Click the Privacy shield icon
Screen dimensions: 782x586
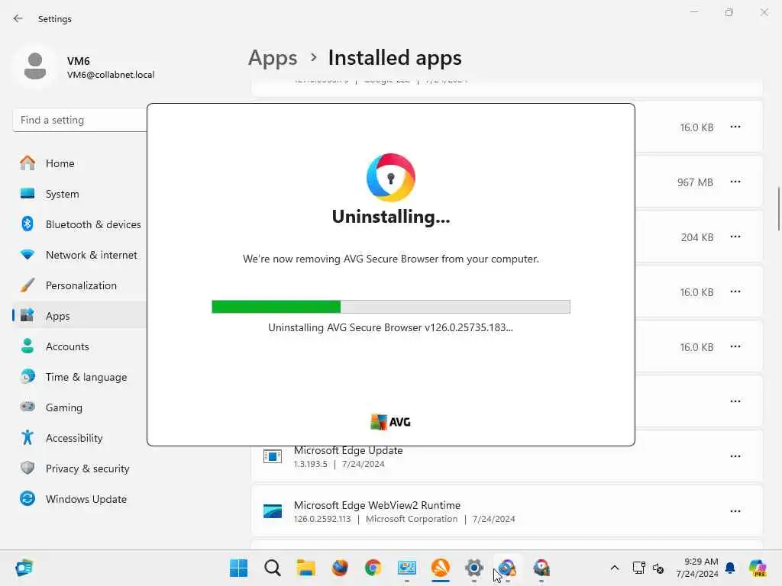(27, 468)
